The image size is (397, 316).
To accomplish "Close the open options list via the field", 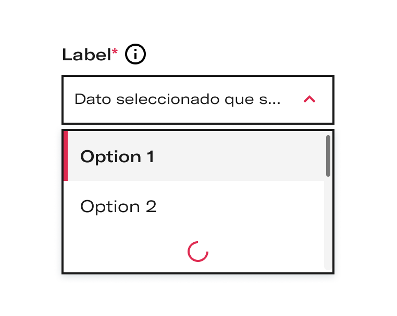I will (x=198, y=100).
